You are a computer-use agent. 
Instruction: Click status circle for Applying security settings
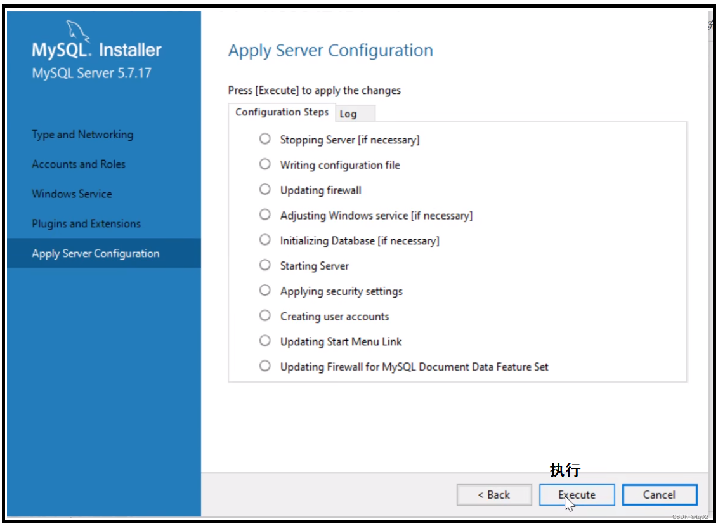pos(264,290)
